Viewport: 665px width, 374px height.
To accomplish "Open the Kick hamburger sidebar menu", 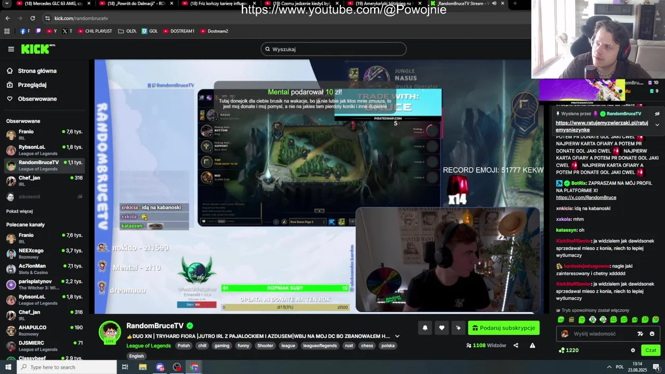I will (x=11, y=49).
